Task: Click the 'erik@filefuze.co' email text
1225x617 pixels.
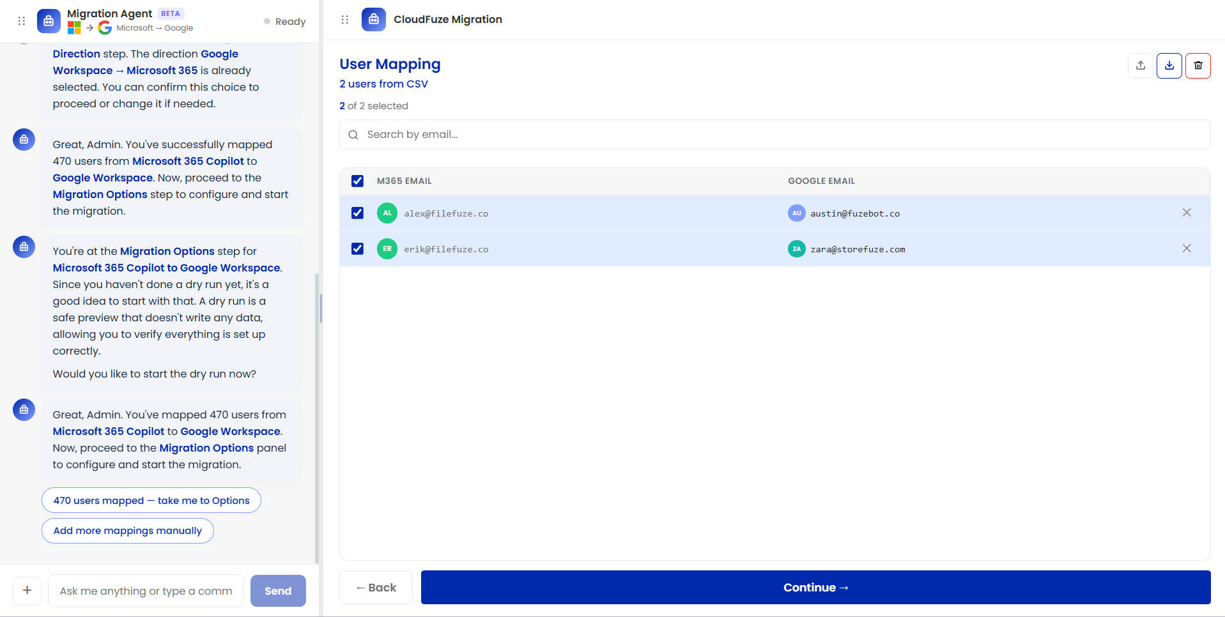Action: point(446,249)
